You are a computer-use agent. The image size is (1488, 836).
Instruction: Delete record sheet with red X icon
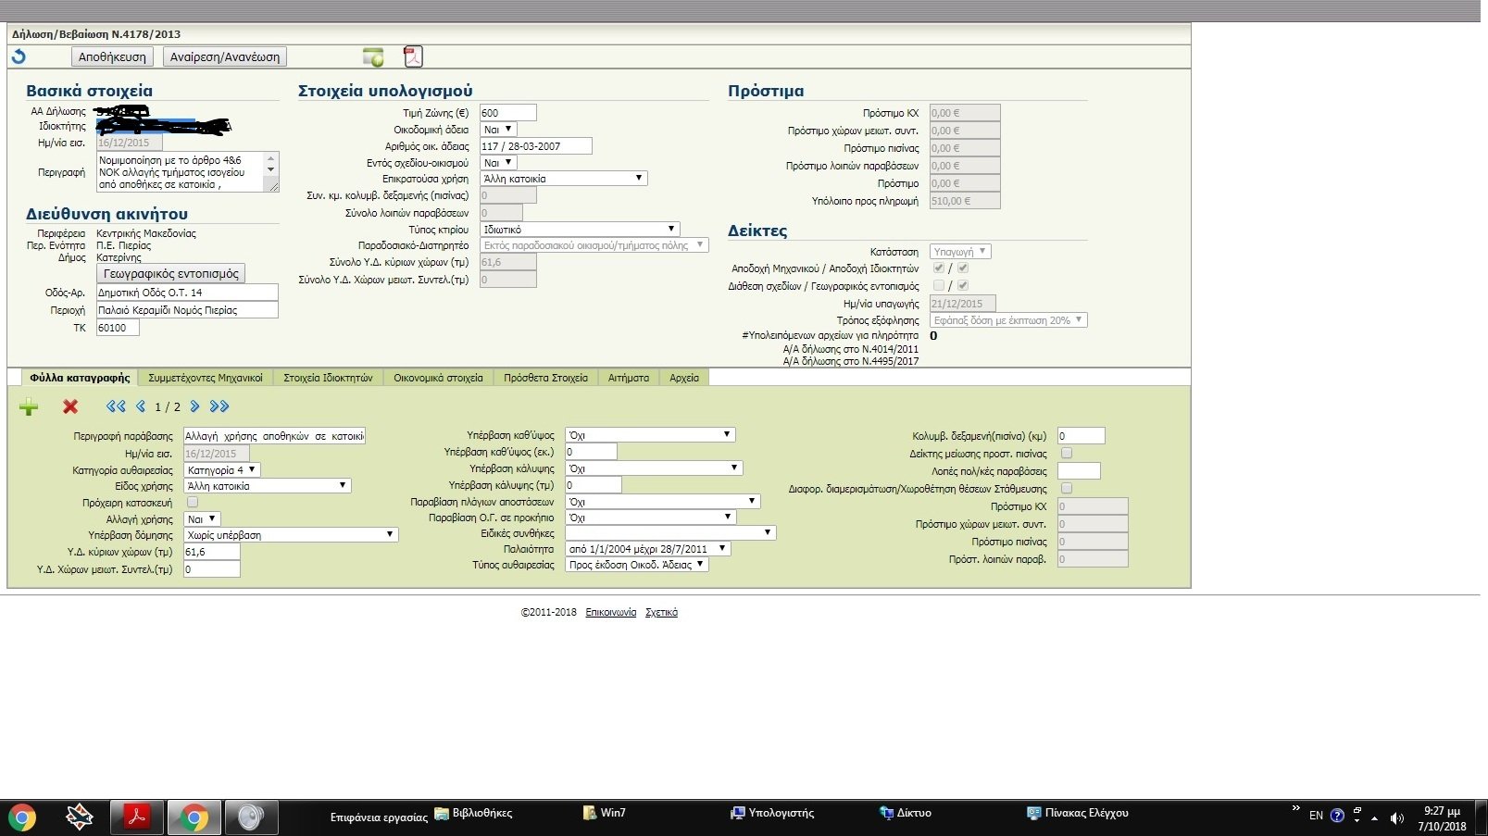[x=70, y=406]
